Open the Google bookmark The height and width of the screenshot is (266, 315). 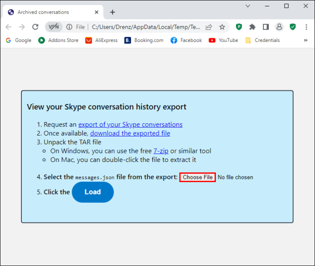[19, 40]
